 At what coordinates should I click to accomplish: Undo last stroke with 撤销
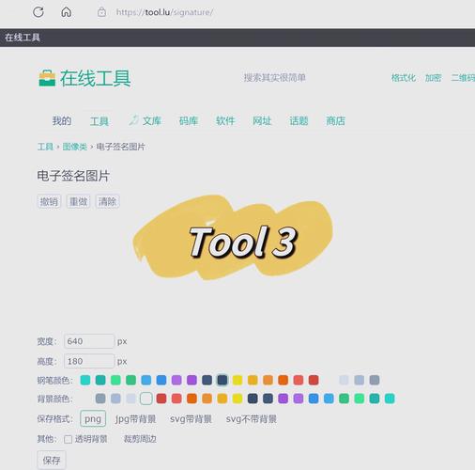tap(49, 201)
